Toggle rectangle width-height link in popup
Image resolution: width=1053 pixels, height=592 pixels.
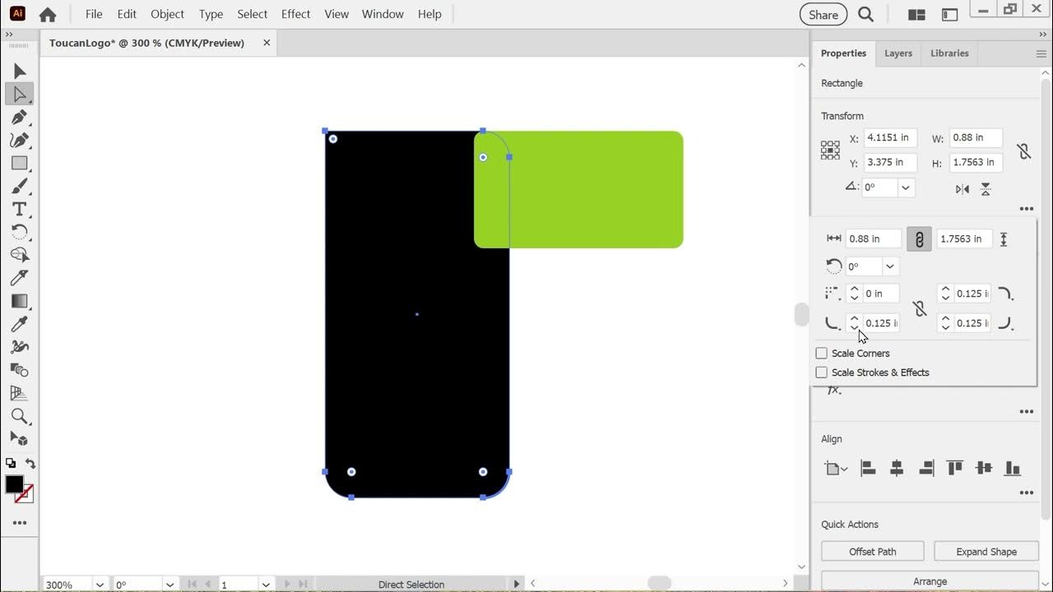coord(919,239)
